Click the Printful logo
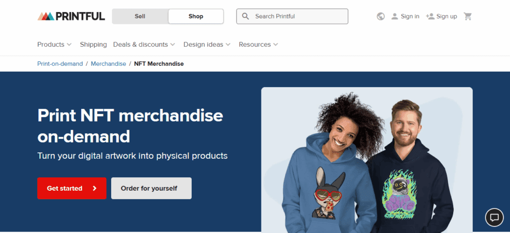 (x=71, y=16)
